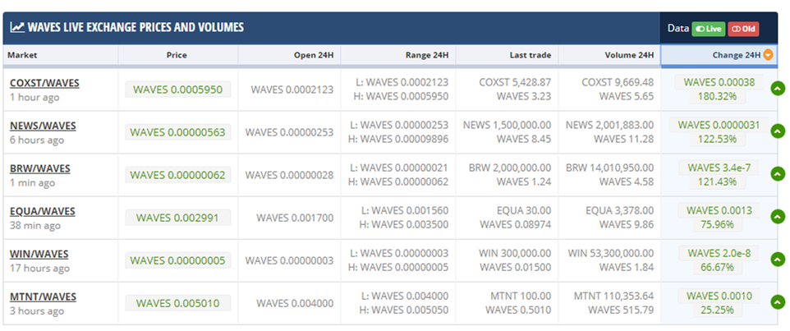
Task: Click last trade COXST 5,428.87
Action: (515, 82)
